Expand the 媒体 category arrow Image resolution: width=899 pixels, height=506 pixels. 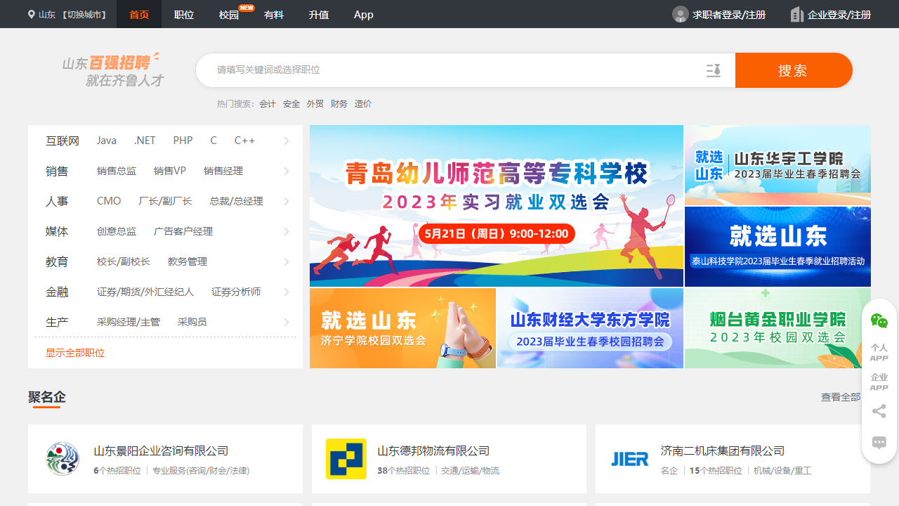[287, 232]
